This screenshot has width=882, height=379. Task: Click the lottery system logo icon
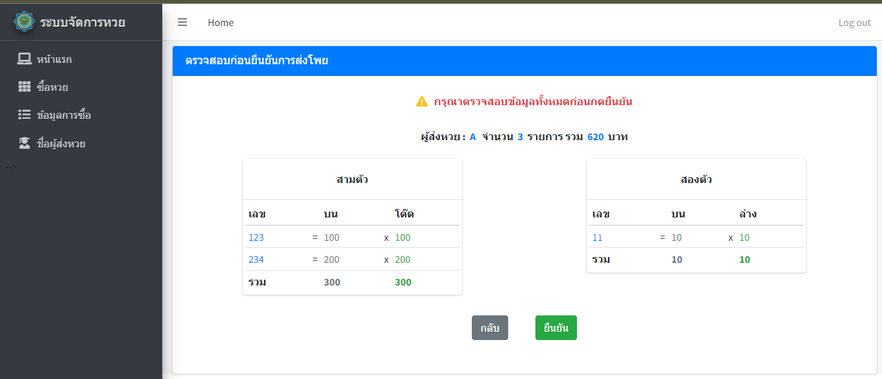[x=25, y=21]
